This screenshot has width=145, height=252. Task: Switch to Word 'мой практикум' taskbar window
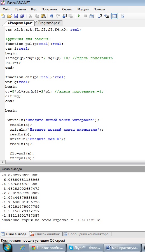coord(122,248)
